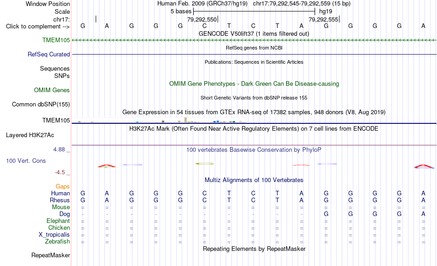Click the Sequences track label

pos(55,68)
